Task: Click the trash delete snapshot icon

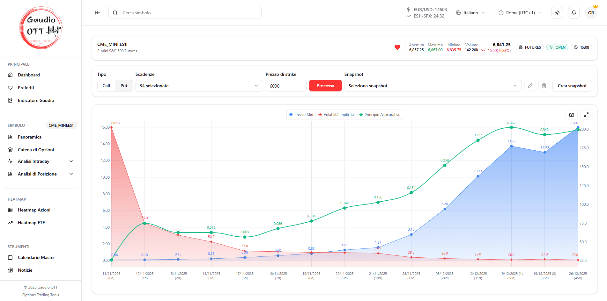Action: click(x=544, y=86)
